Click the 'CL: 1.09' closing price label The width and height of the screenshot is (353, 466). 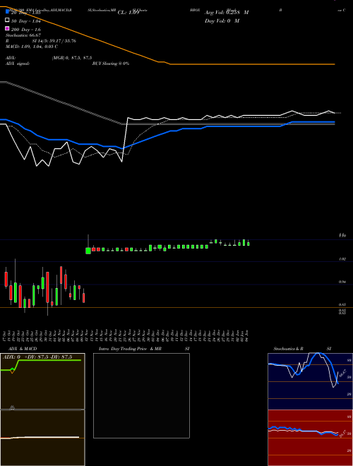128,13
